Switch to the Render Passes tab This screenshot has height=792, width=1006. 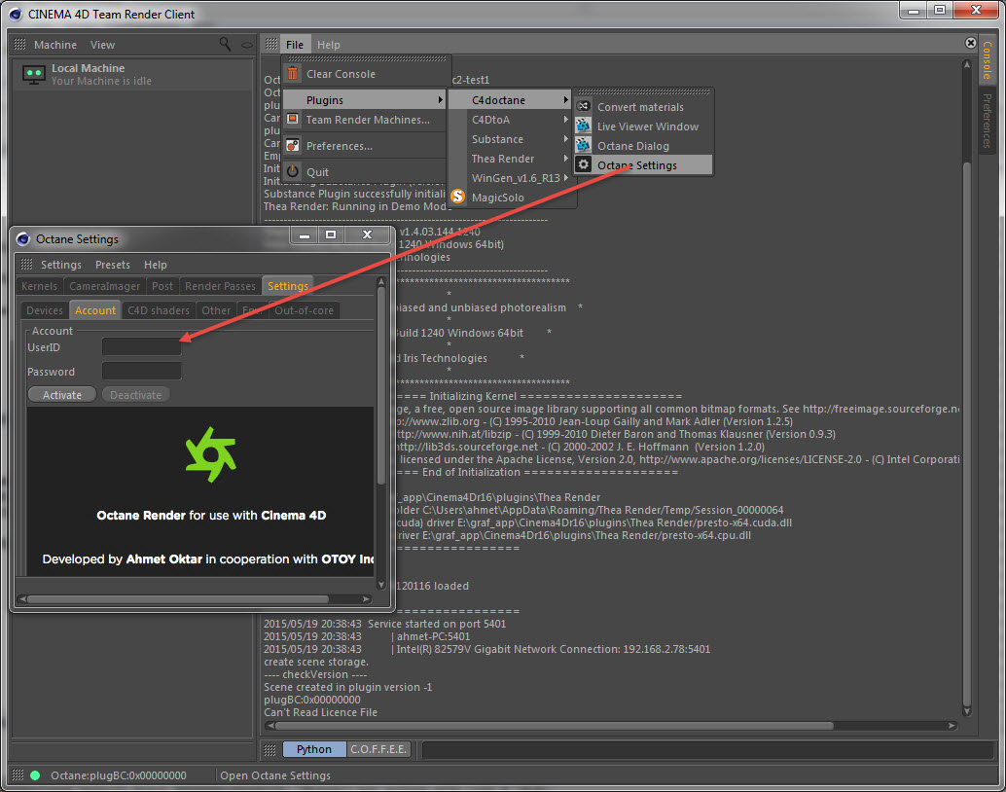click(x=221, y=286)
